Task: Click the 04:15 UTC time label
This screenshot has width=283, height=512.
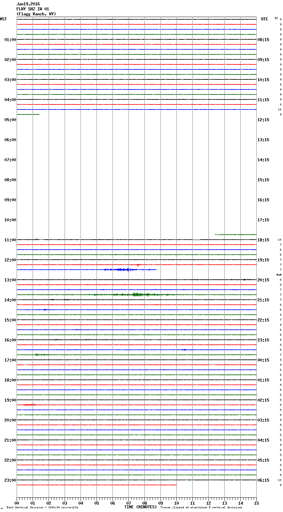Action: click(x=263, y=440)
